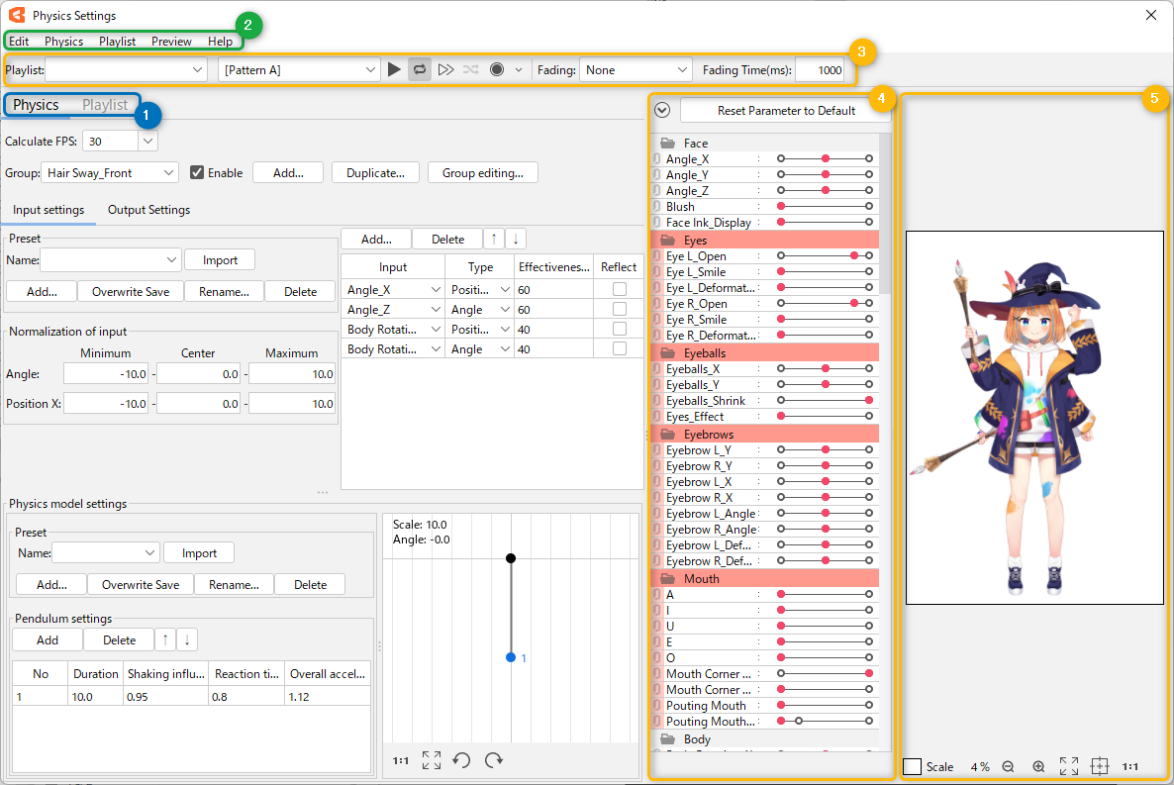Open the Group dropdown showing Hair Sway_Front
The image size is (1174, 785).
coord(111,173)
